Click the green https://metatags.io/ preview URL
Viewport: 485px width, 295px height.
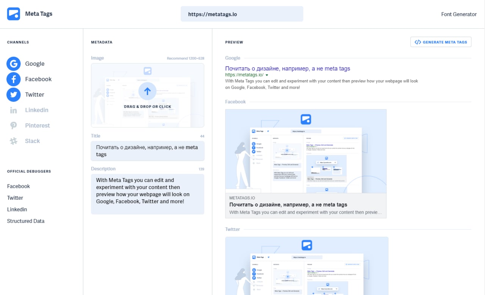(x=244, y=75)
